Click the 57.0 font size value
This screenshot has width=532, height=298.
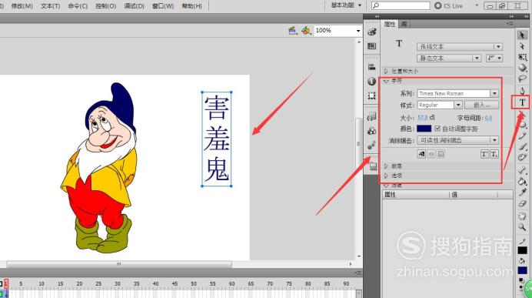pos(422,118)
